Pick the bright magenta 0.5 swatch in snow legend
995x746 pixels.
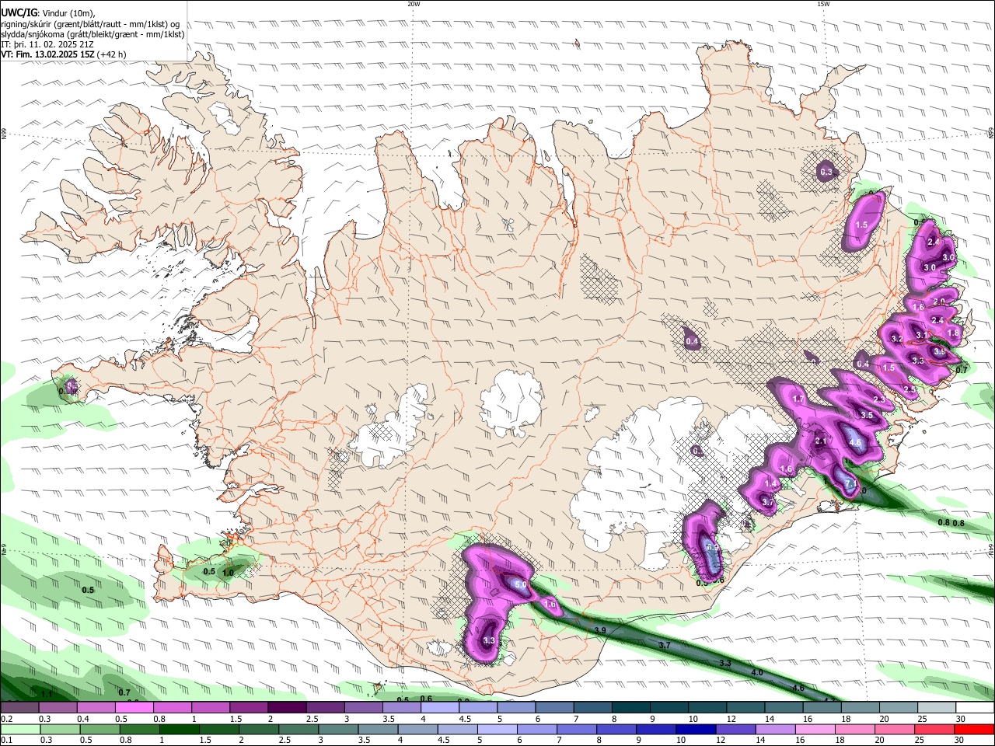coord(134,708)
